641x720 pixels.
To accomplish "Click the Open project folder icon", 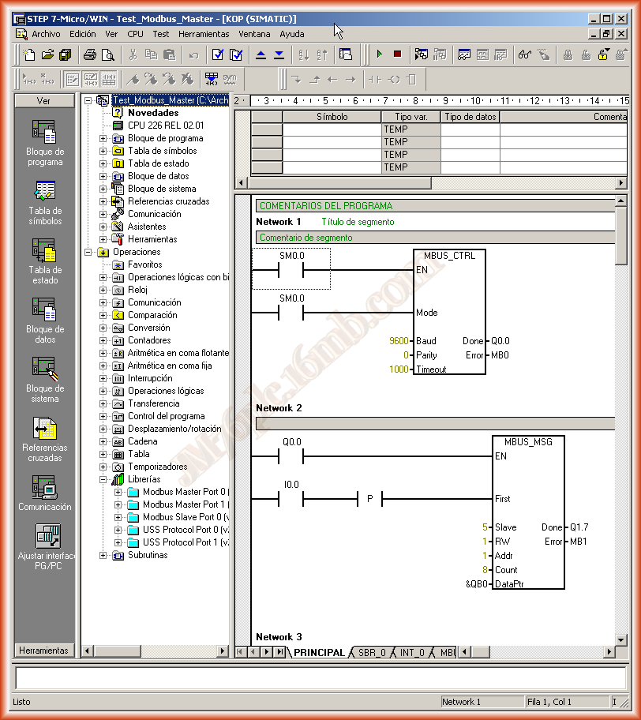I will (47, 54).
